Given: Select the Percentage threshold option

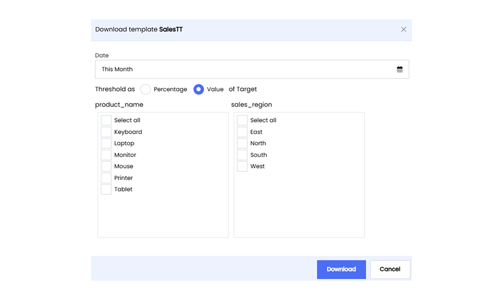Looking at the screenshot, I should [146, 89].
